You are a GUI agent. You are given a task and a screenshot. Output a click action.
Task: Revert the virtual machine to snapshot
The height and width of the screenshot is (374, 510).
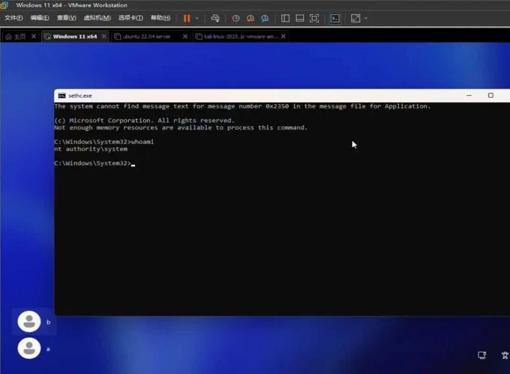[x=250, y=18]
